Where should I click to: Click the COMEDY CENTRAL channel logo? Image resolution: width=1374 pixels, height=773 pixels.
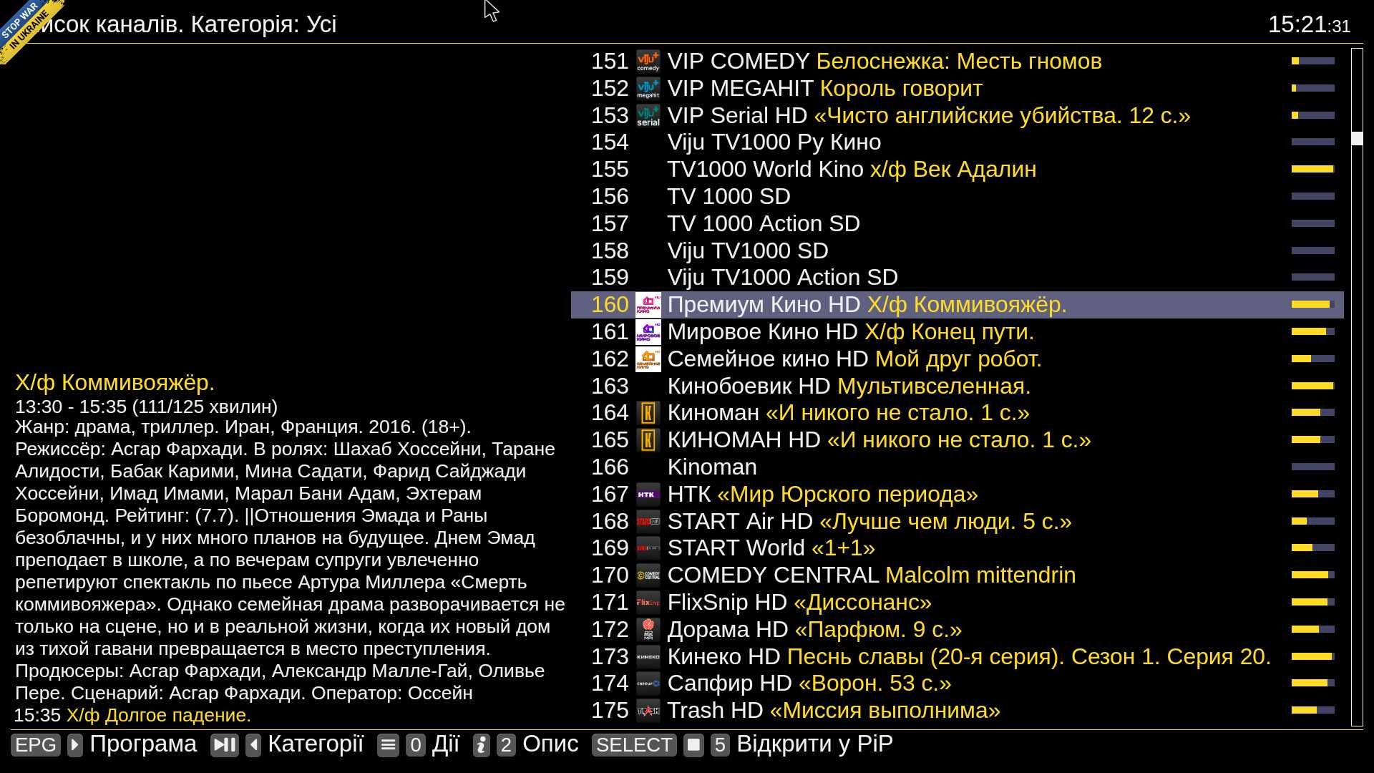(648, 575)
